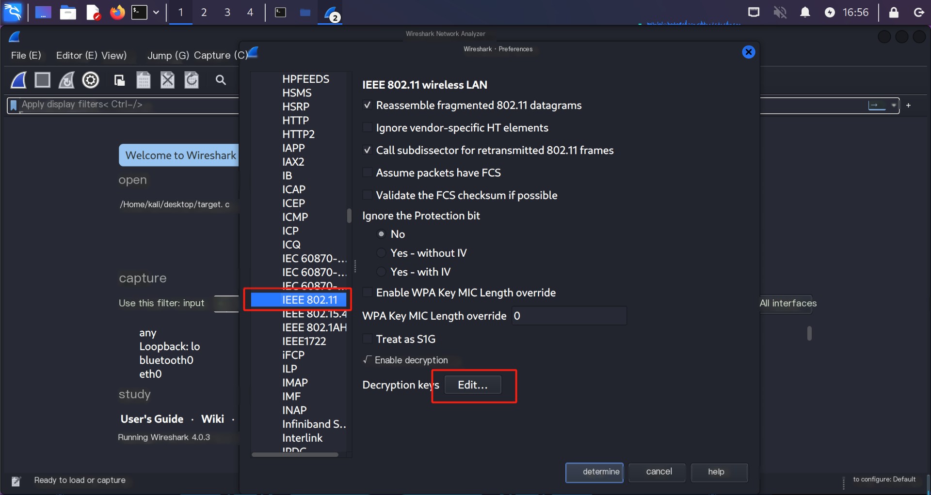The height and width of the screenshot is (495, 931).
Task: Open the notifications bell icon
Action: click(805, 12)
